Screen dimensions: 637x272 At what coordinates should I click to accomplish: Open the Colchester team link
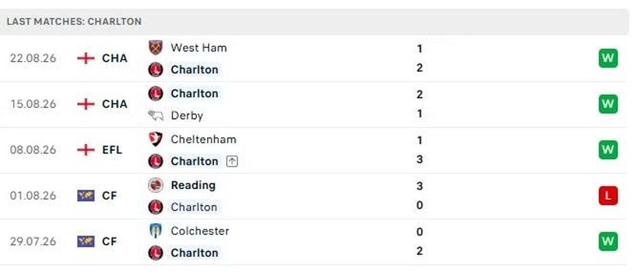point(200,231)
